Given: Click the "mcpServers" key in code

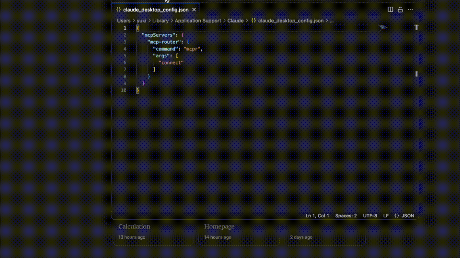Looking at the screenshot, I should click(159, 35).
